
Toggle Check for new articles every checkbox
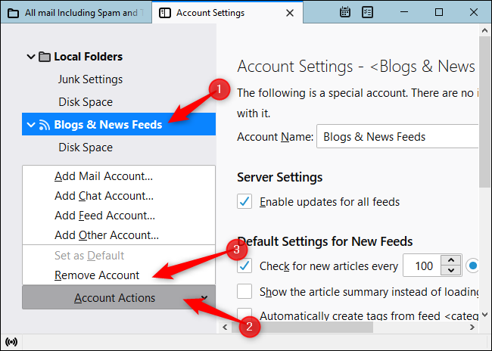coord(244,266)
